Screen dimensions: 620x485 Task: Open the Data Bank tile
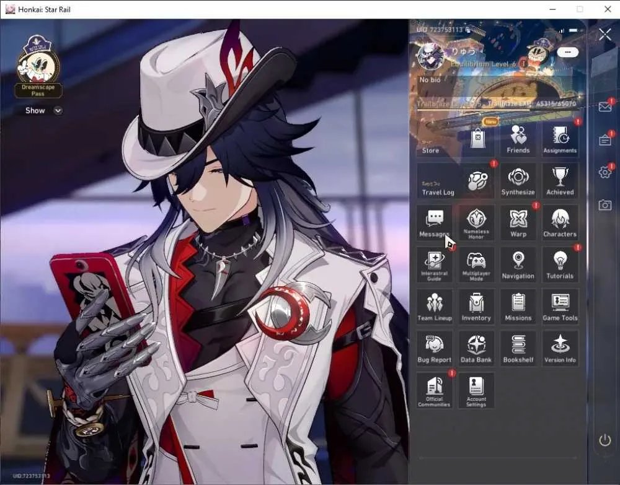(476, 349)
